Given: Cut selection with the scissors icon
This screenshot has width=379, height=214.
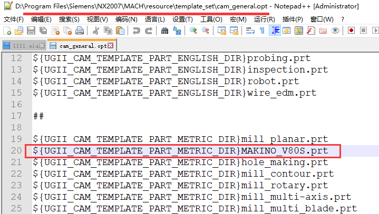Looking at the screenshot, I should (96, 30).
